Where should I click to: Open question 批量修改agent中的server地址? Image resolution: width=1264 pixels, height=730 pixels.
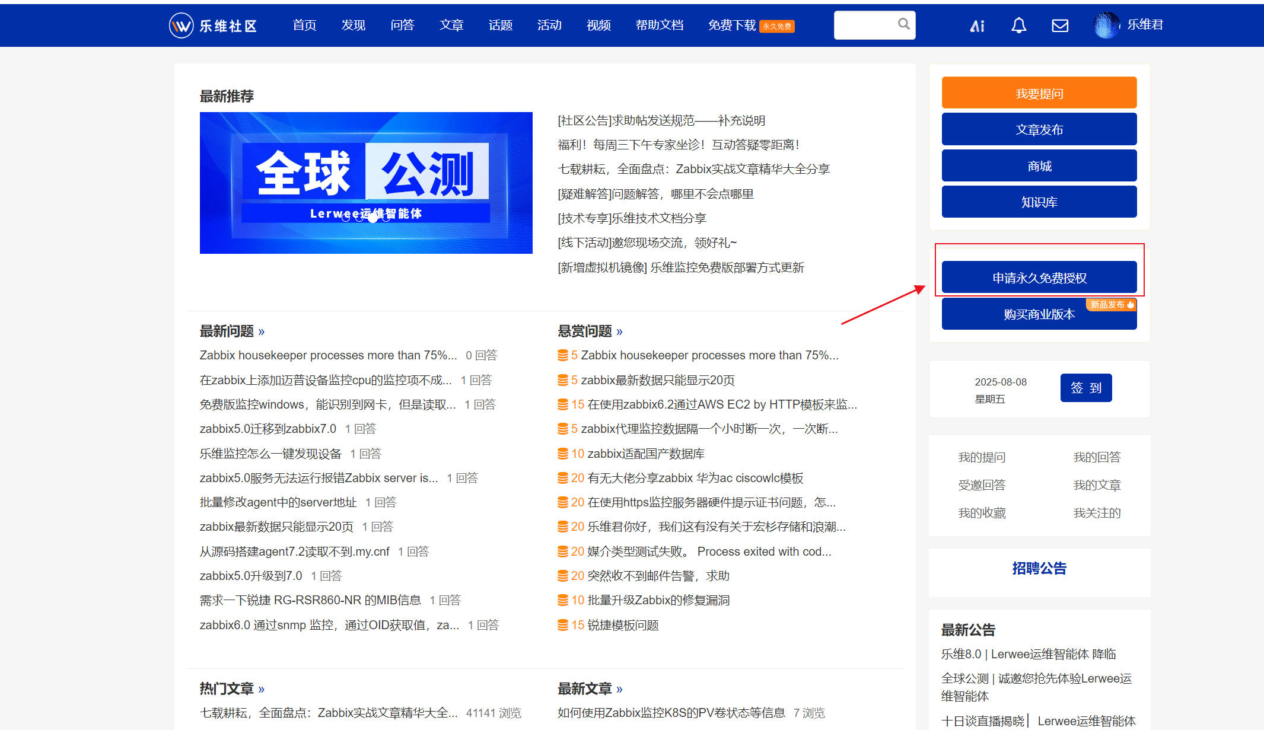[x=278, y=502]
